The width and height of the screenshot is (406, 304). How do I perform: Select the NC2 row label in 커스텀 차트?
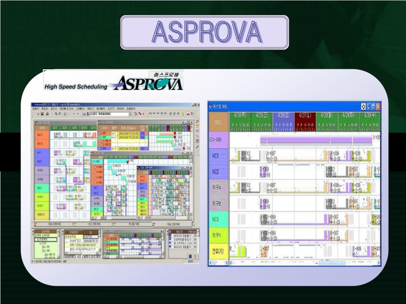point(218,171)
